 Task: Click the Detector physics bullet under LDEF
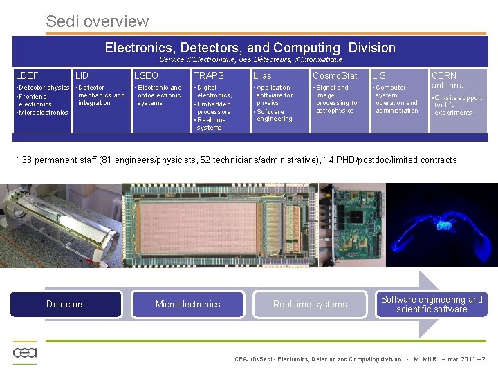43,88
